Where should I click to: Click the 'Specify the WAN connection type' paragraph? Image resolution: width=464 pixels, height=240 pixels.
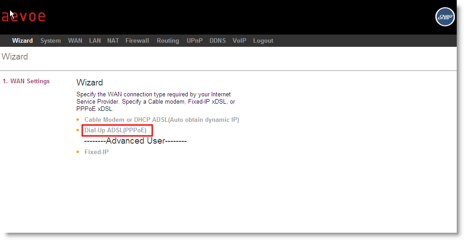[x=156, y=101]
